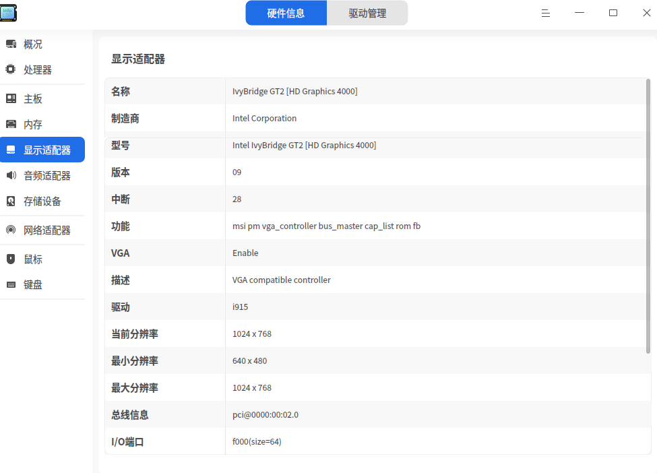This screenshot has height=473, width=657.
Task: Maximize the device manager window
Action: click(613, 13)
